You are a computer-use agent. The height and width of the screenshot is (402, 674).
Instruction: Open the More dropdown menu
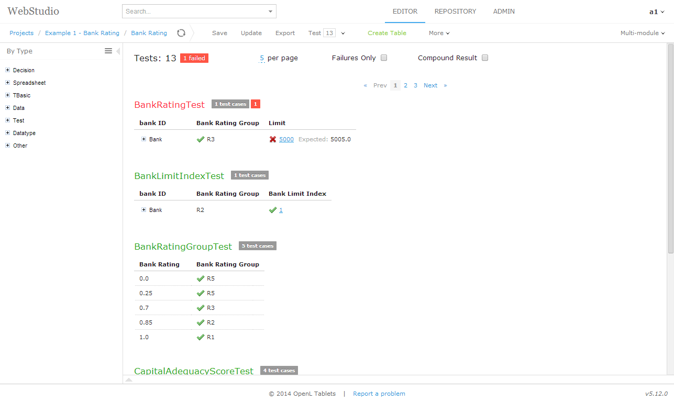439,32
